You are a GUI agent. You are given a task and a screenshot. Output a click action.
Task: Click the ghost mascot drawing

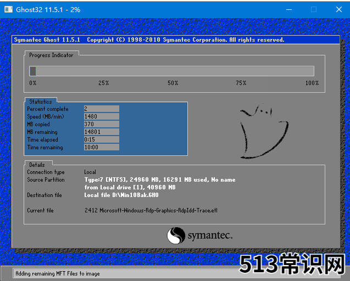264,131
